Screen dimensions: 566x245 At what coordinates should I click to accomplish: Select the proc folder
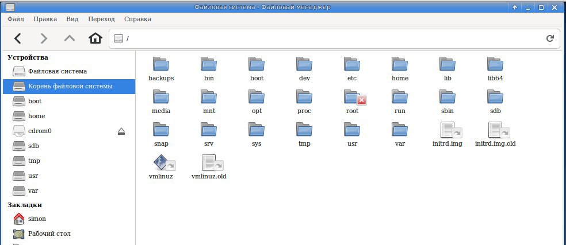click(x=304, y=102)
